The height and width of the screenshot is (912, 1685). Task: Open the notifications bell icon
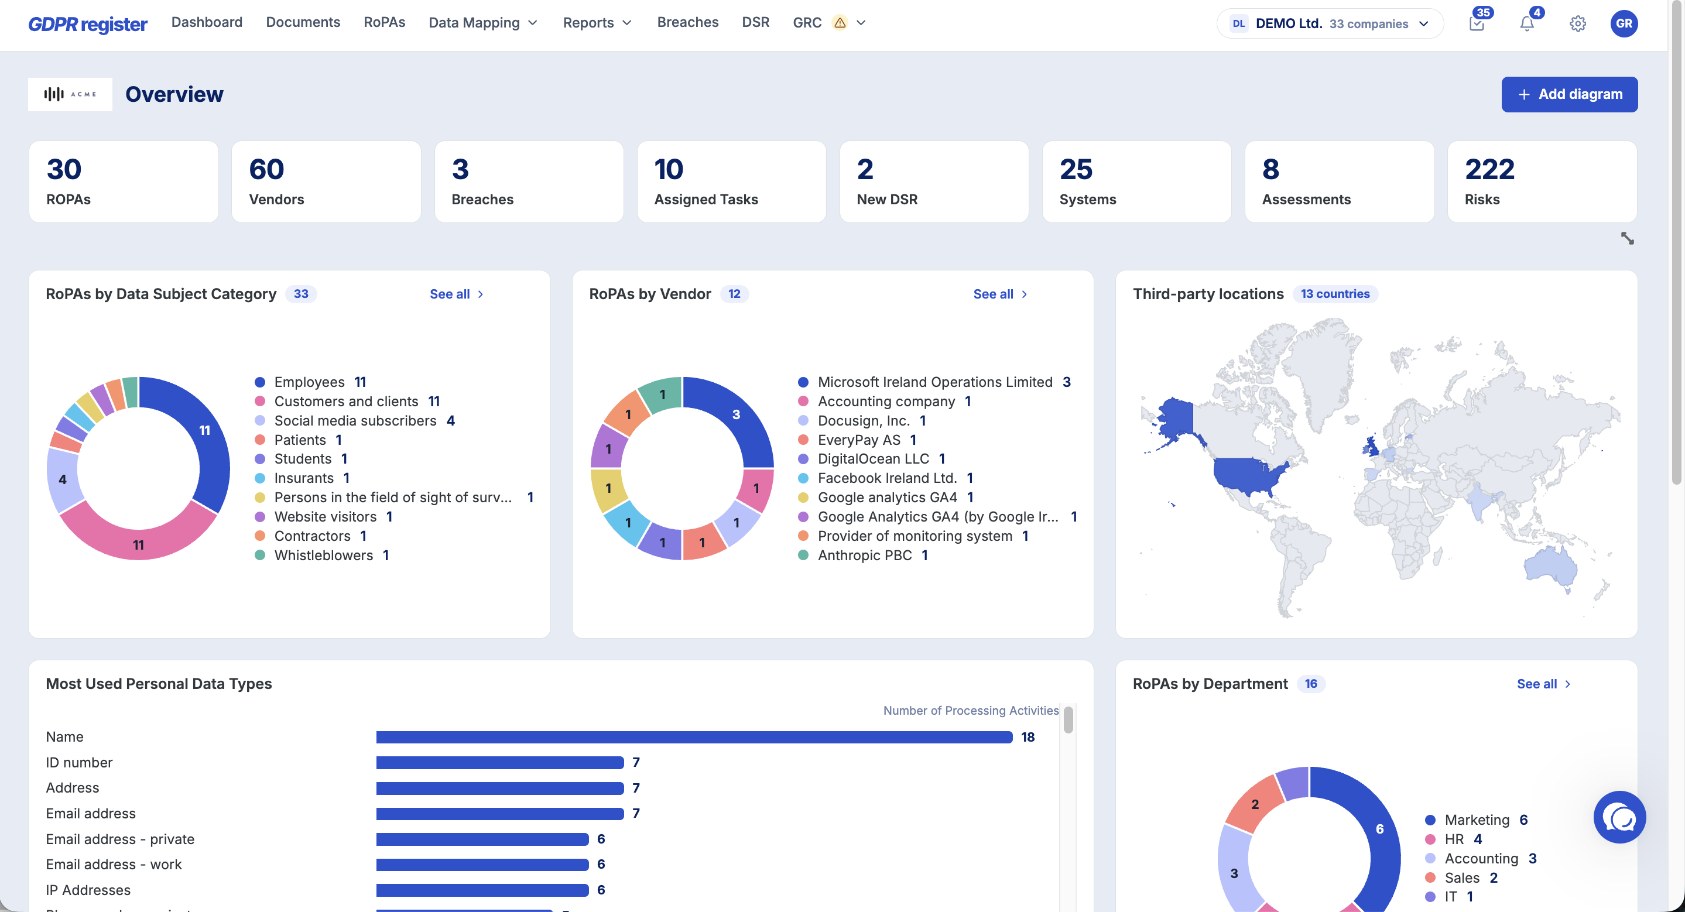pos(1527,23)
